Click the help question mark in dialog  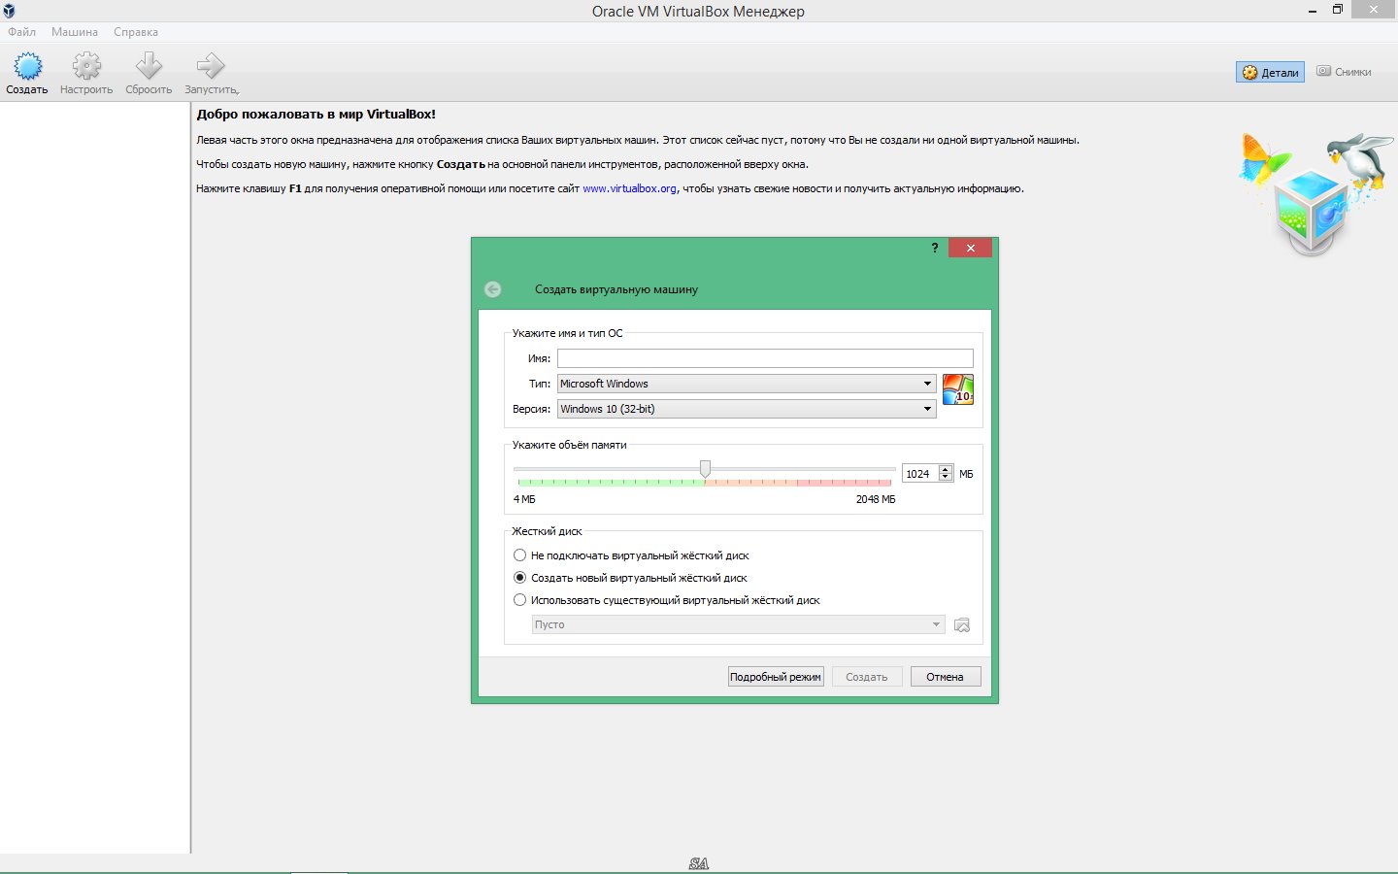pyautogui.click(x=935, y=248)
